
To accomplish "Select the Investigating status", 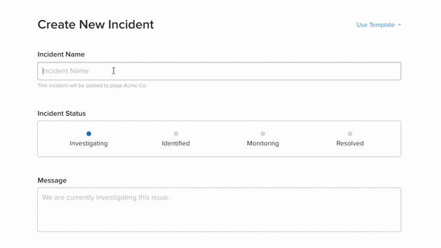I will point(89,139).
